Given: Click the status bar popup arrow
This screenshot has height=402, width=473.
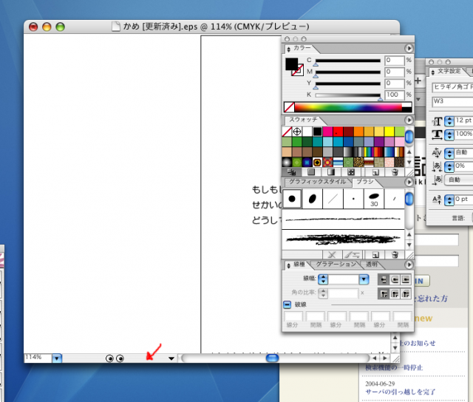Looking at the screenshot, I should 171,358.
